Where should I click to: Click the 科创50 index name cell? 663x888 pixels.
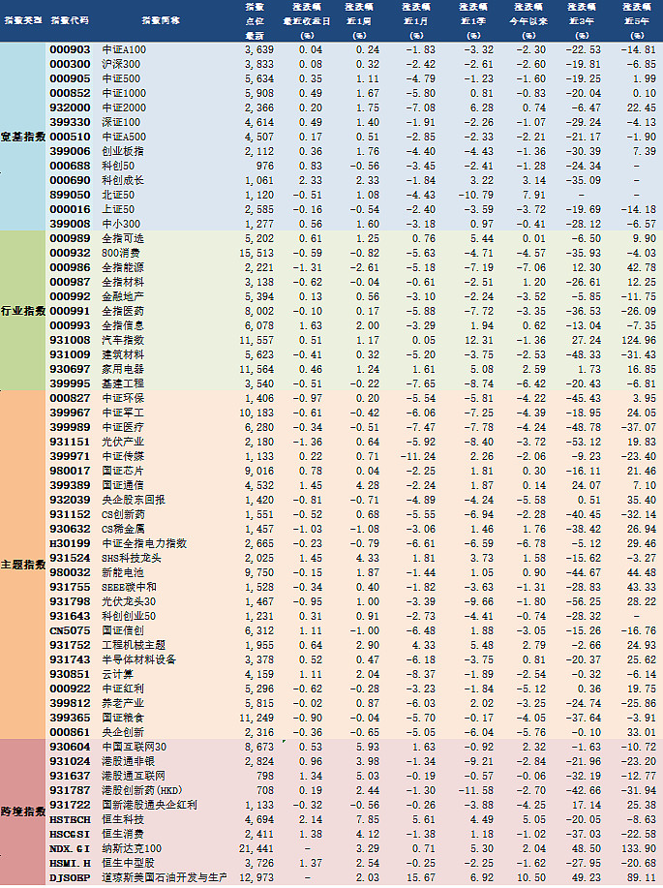click(x=117, y=166)
